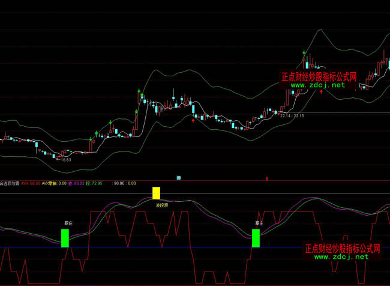Click the 16.63 low price label

point(64,159)
